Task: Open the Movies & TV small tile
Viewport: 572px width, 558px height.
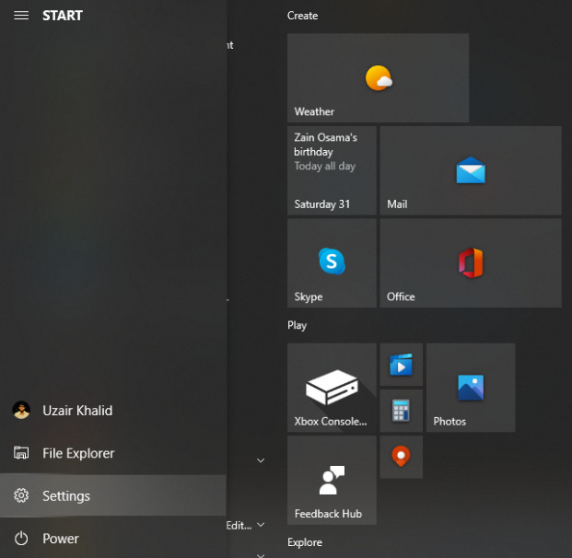Action: click(402, 365)
